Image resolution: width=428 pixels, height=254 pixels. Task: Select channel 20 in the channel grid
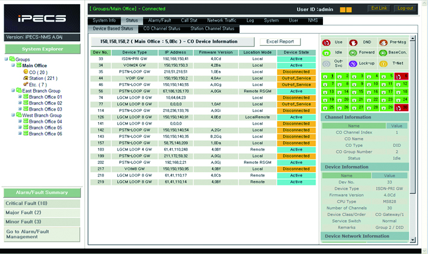(x=342, y=100)
